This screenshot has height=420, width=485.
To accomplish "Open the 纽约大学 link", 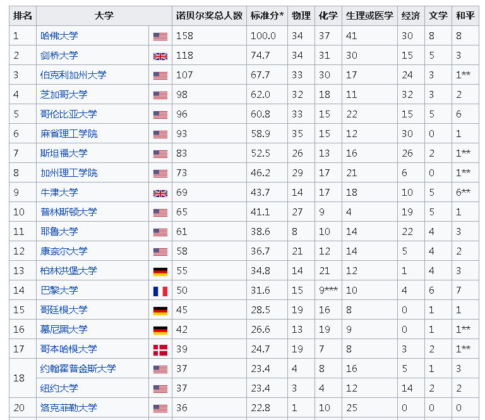I will [x=59, y=388].
